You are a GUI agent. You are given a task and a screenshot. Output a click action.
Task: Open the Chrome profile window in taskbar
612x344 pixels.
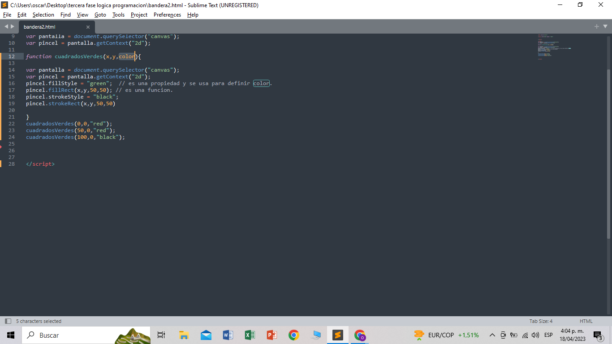360,335
